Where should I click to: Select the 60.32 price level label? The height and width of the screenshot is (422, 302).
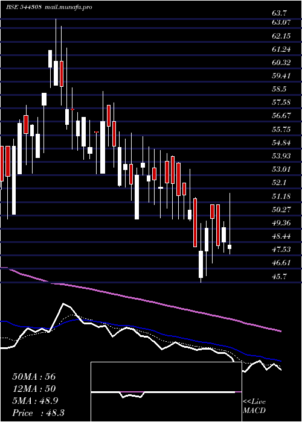281,63
